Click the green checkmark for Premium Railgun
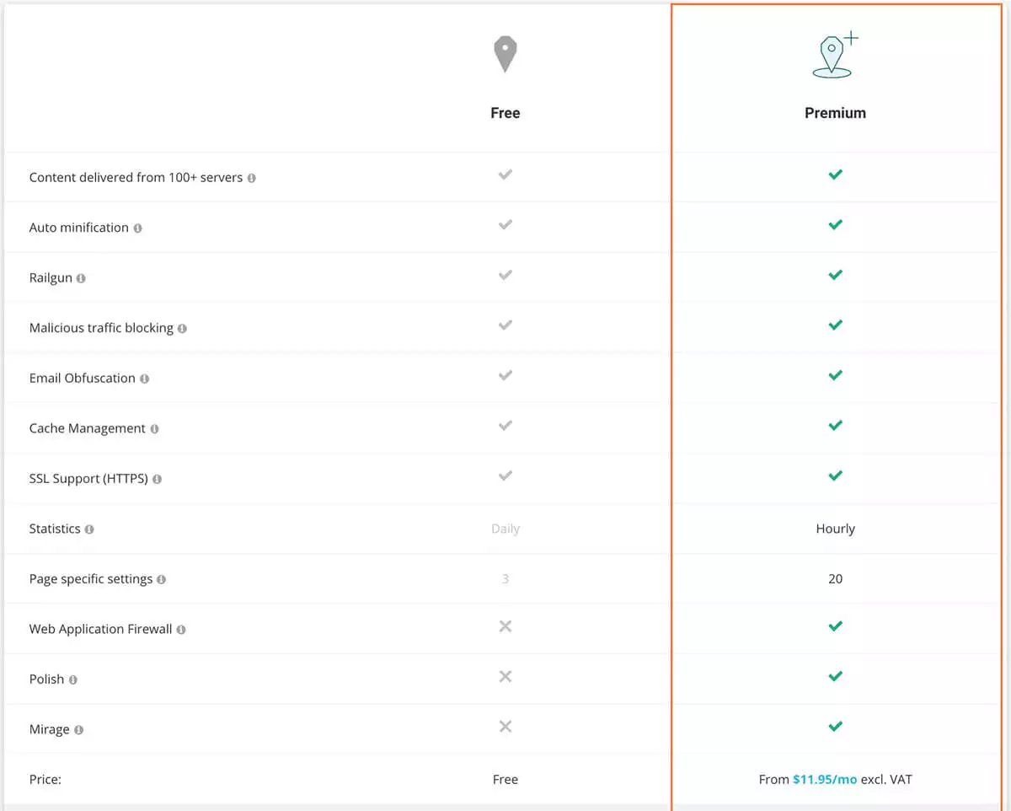 (835, 275)
